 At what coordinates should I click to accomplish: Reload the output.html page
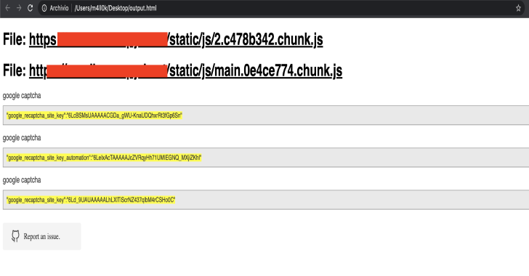[x=30, y=8]
